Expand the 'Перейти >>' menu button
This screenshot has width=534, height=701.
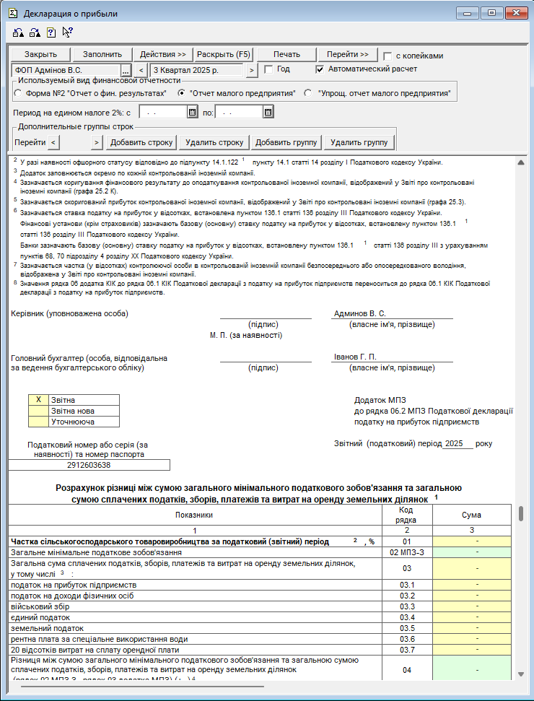point(347,55)
